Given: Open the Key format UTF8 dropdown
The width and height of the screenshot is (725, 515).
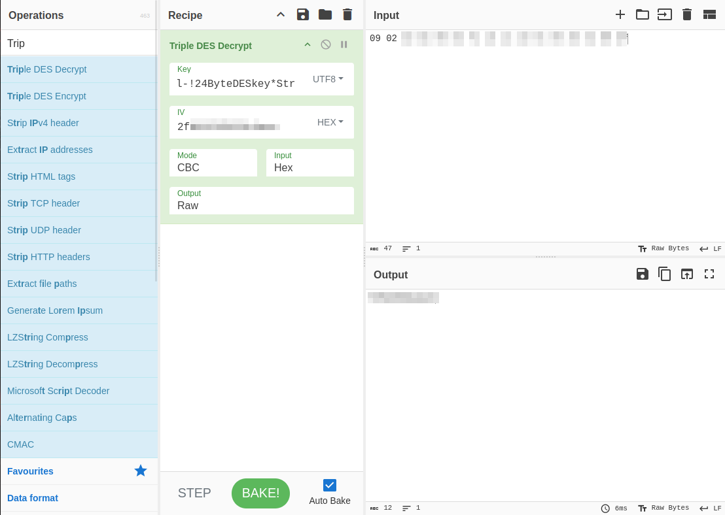Looking at the screenshot, I should [x=328, y=79].
